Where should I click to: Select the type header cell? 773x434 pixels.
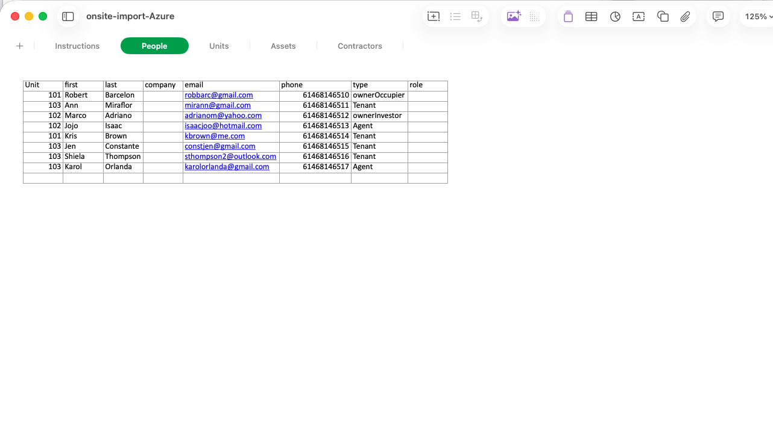379,85
